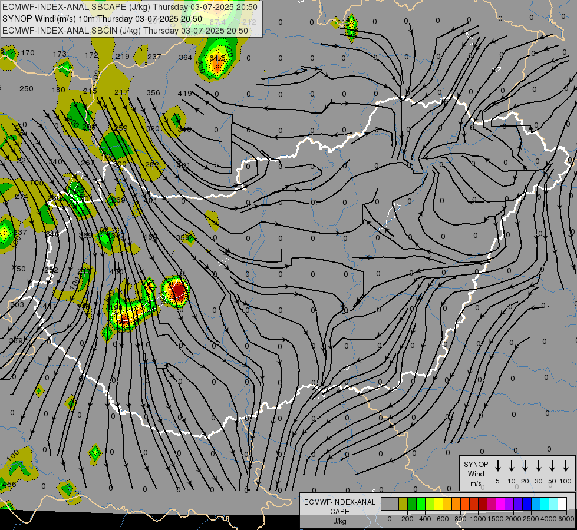Pick the bright magenta swatch in the CAPE colorbar
577x530 pixels.
[x=500, y=503]
